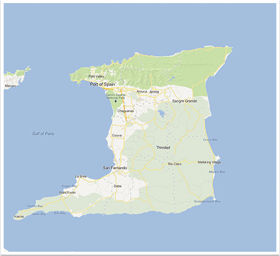Select the Gulf of Paria water label
Screen dimensions: 280x256
pos(43,134)
